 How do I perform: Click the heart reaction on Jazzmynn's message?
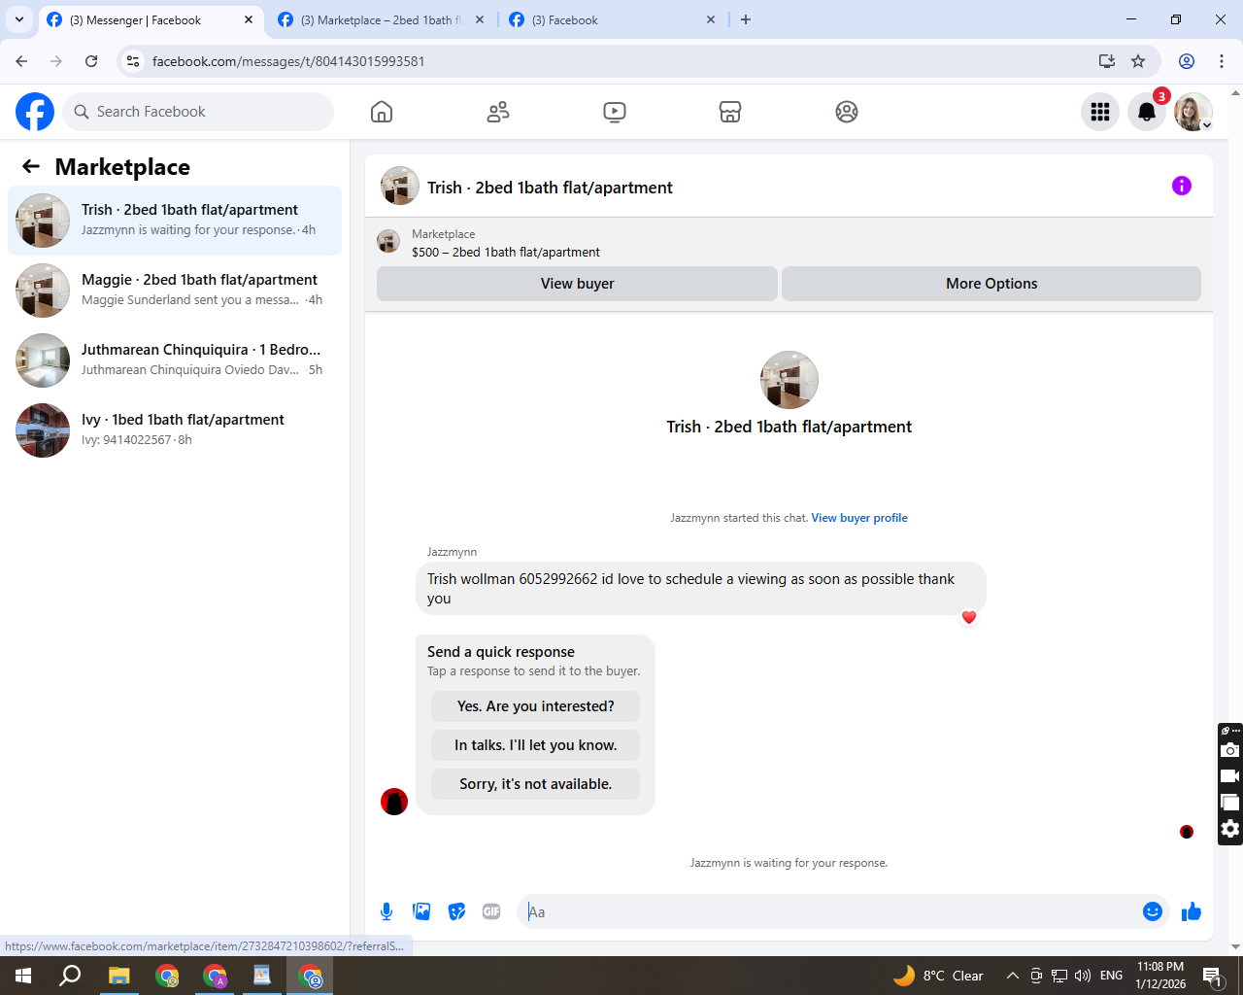[x=969, y=617]
